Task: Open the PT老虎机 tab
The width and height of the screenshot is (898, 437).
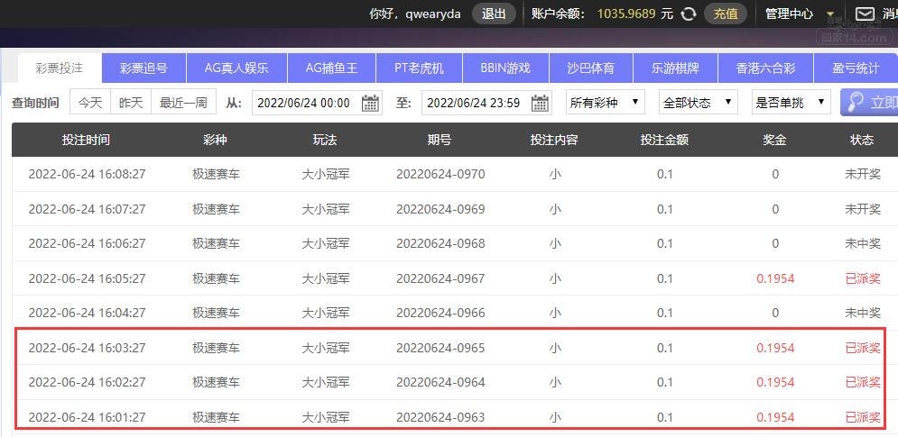Action: coord(420,68)
